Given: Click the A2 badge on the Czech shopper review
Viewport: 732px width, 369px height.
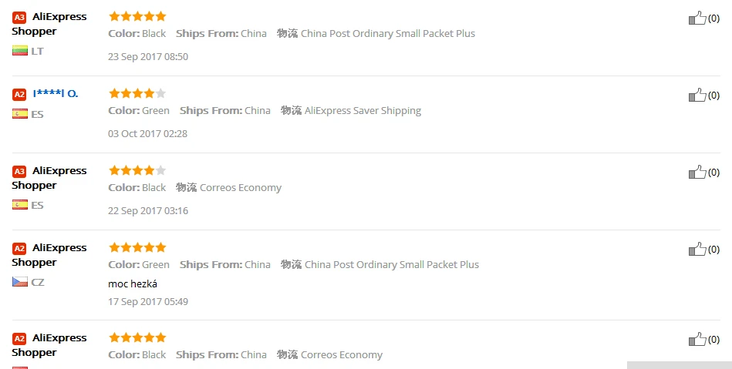Looking at the screenshot, I should click(x=19, y=248).
